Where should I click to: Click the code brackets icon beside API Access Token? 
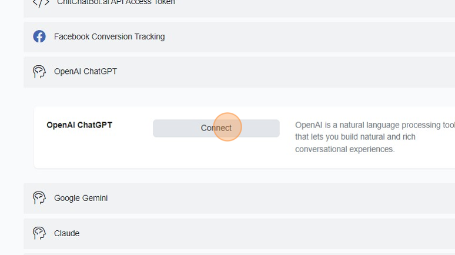pos(41,3)
